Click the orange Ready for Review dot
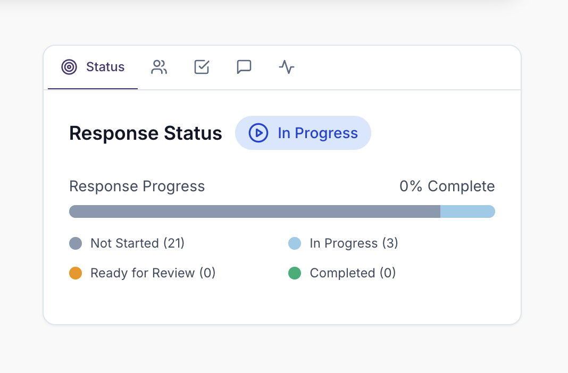 [x=76, y=273]
